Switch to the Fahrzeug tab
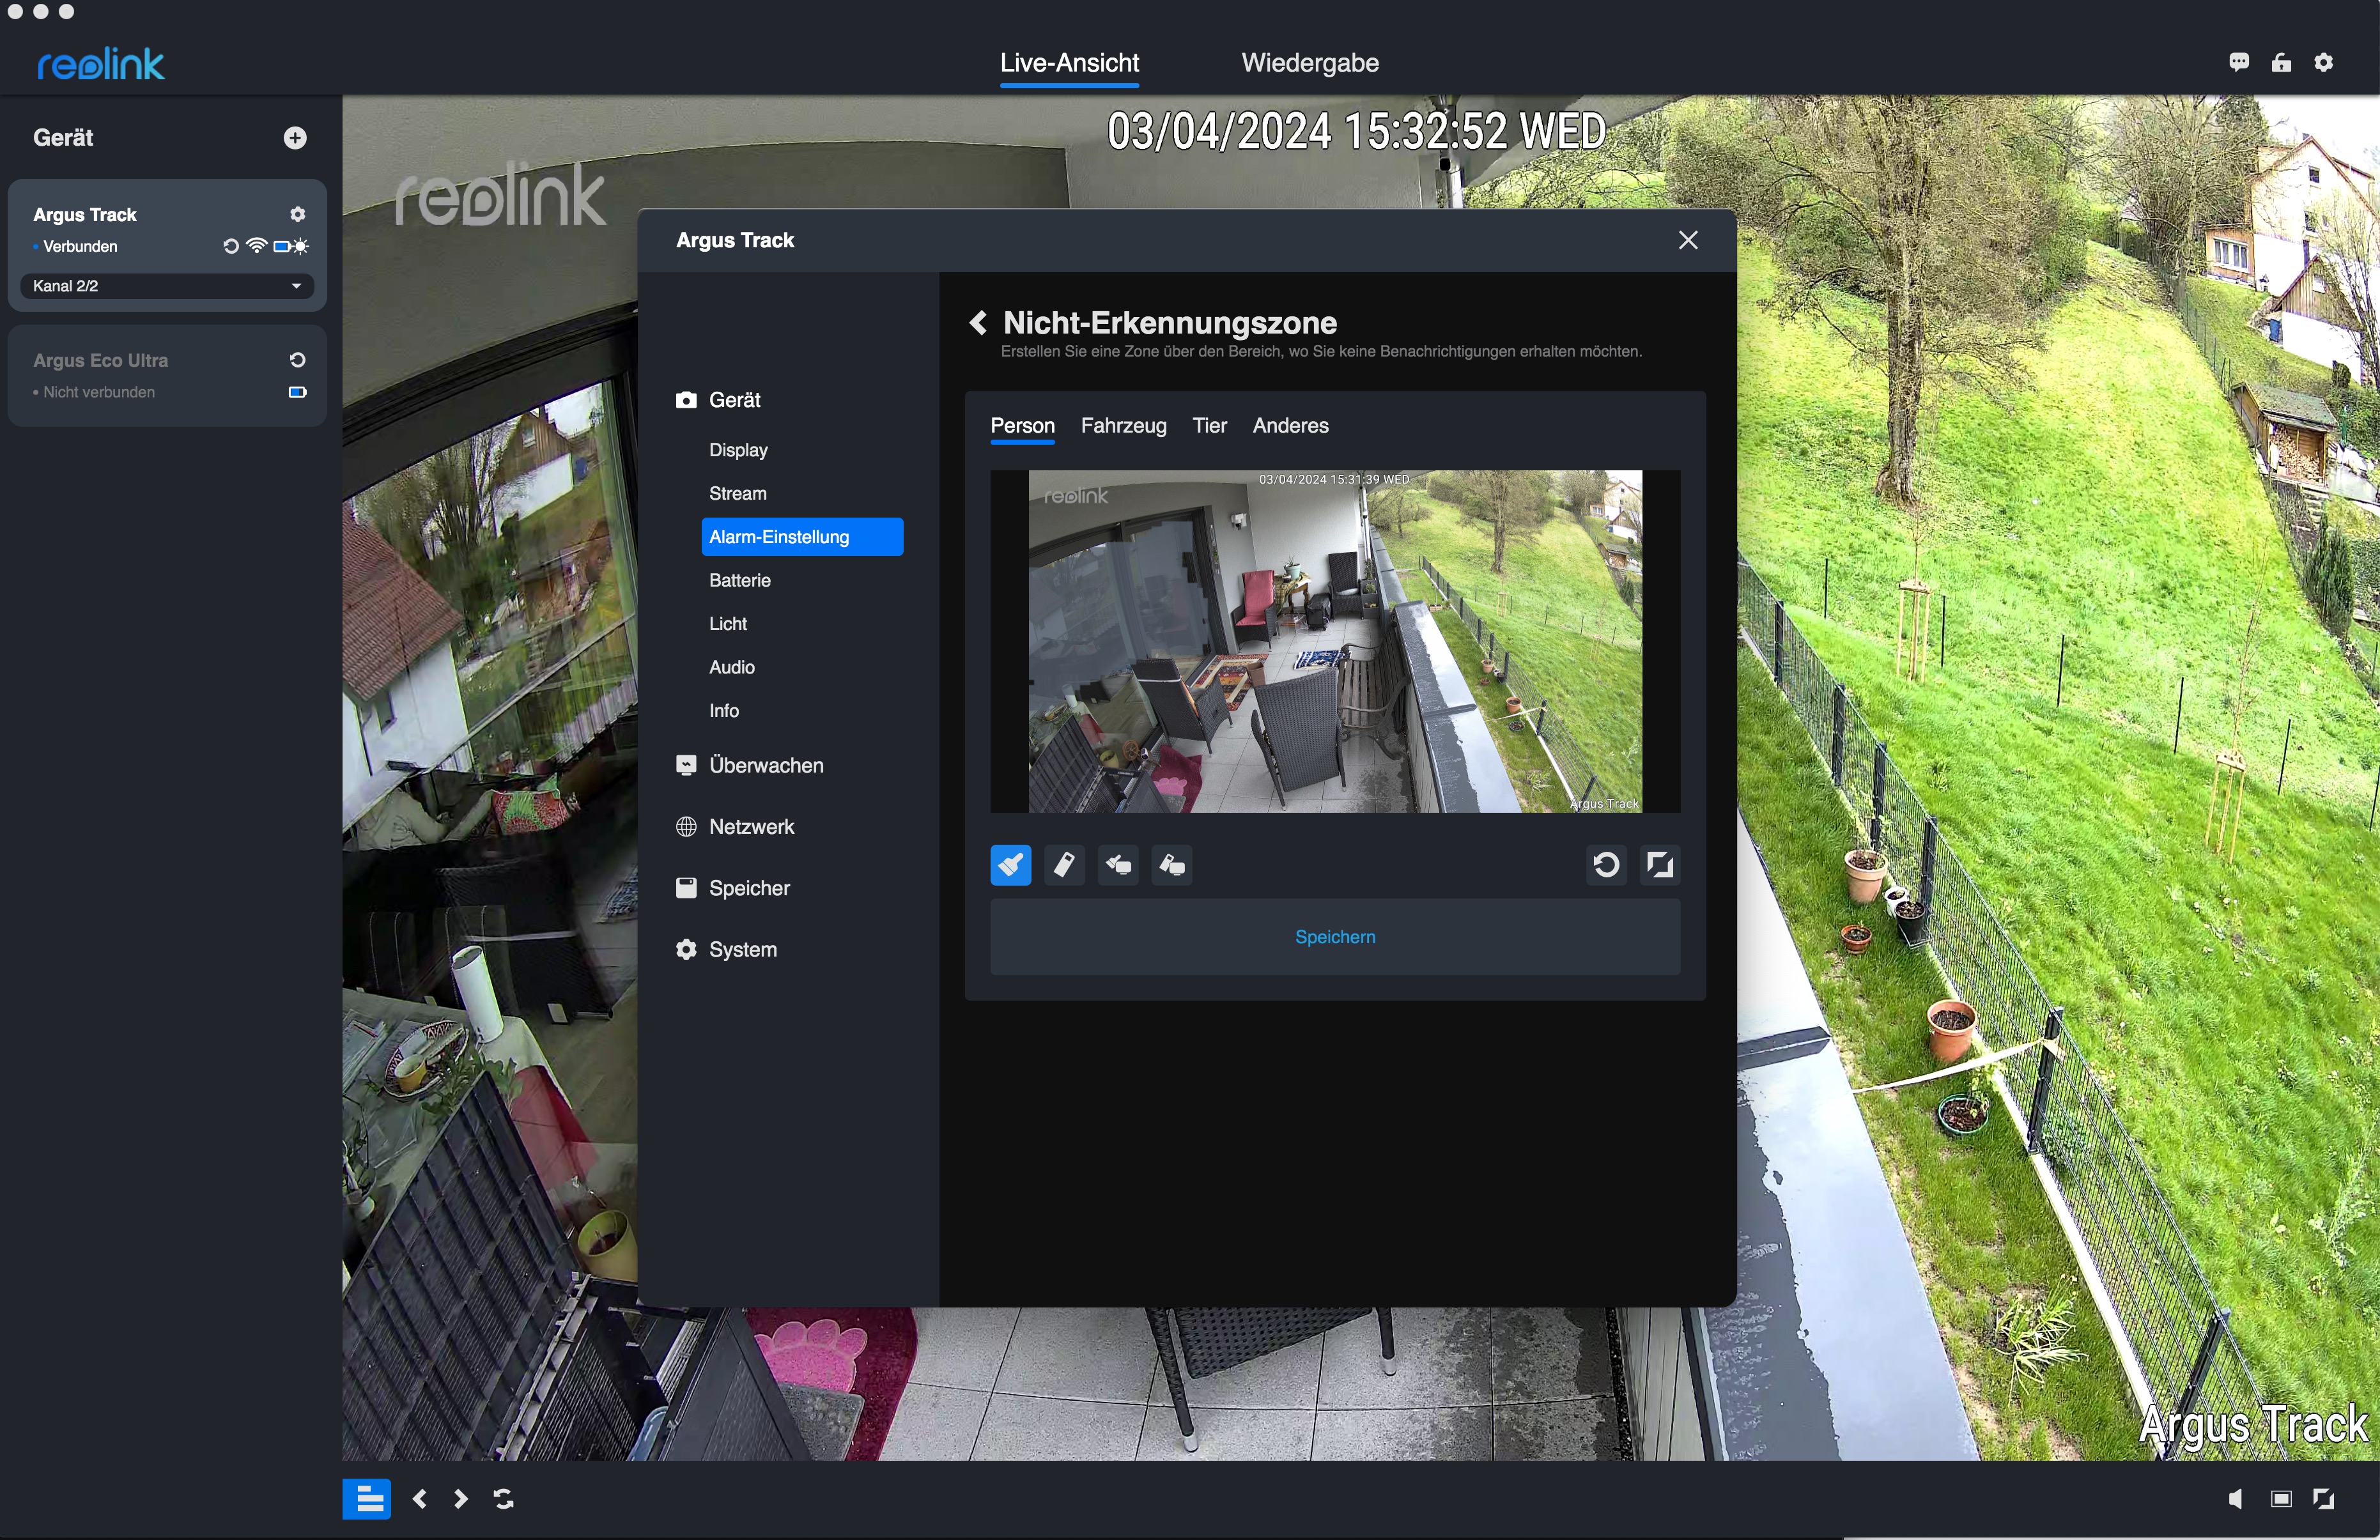 point(1123,426)
